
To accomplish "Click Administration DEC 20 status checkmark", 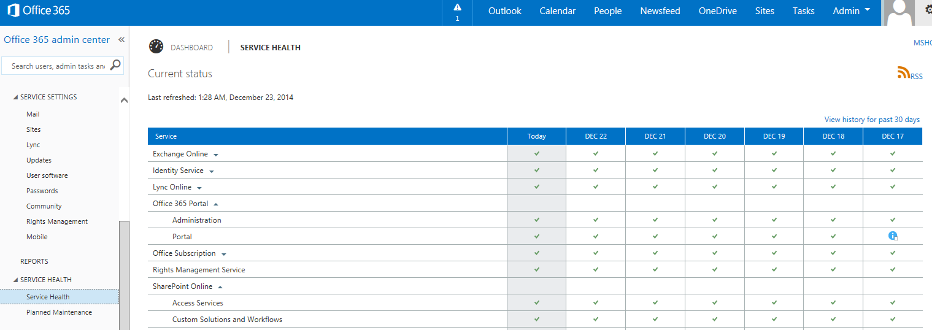I will [x=715, y=220].
